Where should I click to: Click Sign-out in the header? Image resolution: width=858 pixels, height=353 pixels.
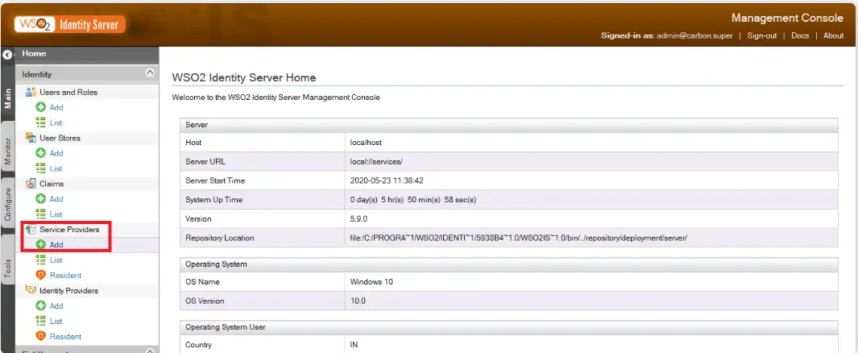(x=761, y=35)
